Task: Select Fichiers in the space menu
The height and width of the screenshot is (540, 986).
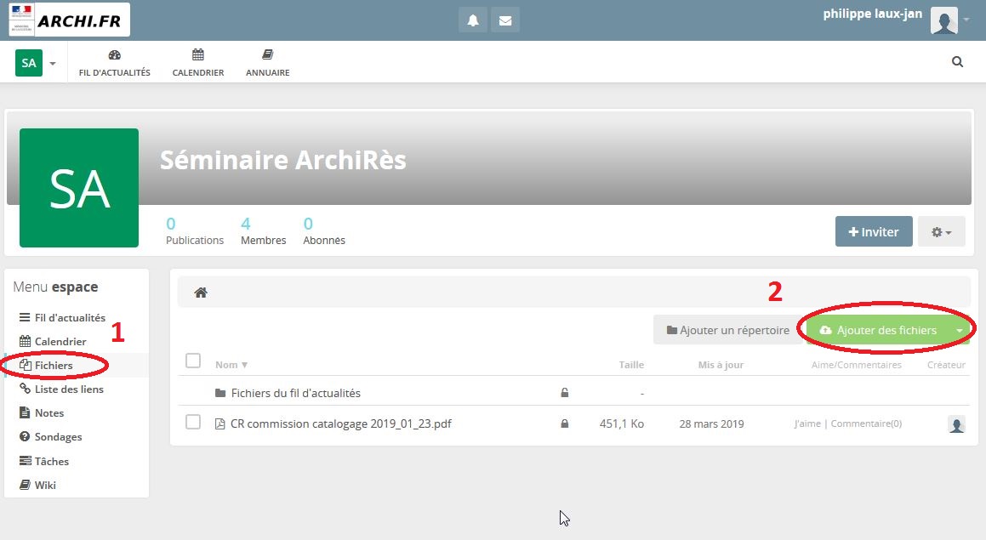Action: pyautogui.click(x=46, y=365)
